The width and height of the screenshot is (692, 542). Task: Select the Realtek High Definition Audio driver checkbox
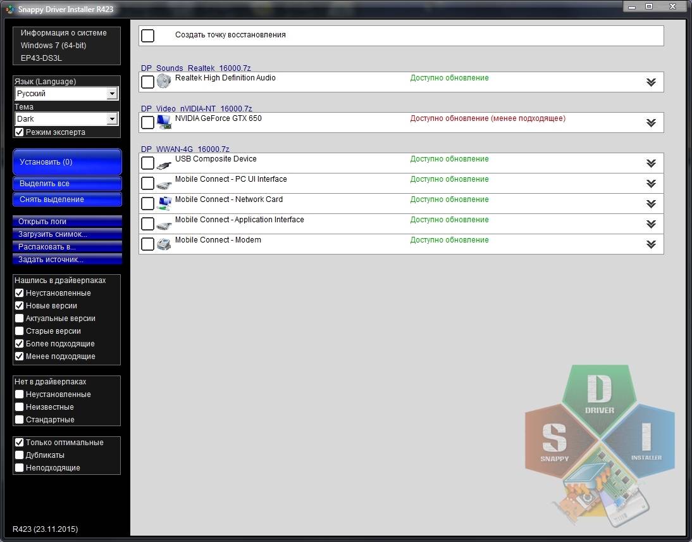pyautogui.click(x=147, y=82)
